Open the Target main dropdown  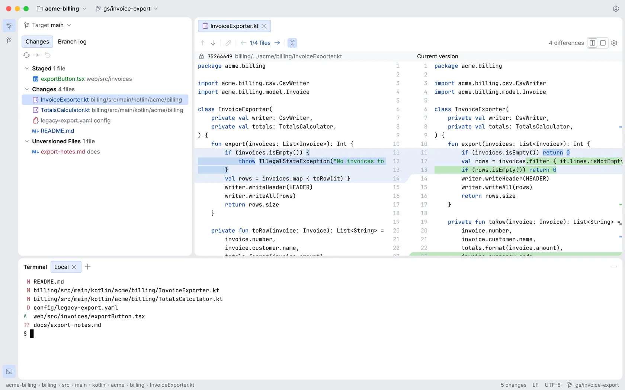[x=47, y=25]
